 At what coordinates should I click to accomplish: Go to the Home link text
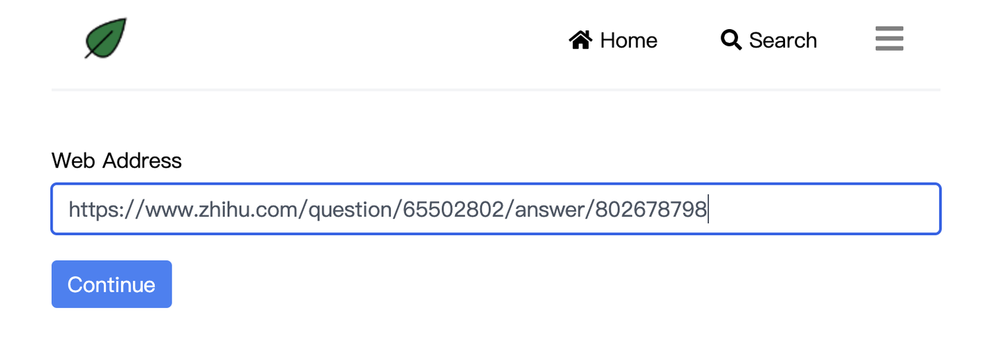(x=628, y=40)
